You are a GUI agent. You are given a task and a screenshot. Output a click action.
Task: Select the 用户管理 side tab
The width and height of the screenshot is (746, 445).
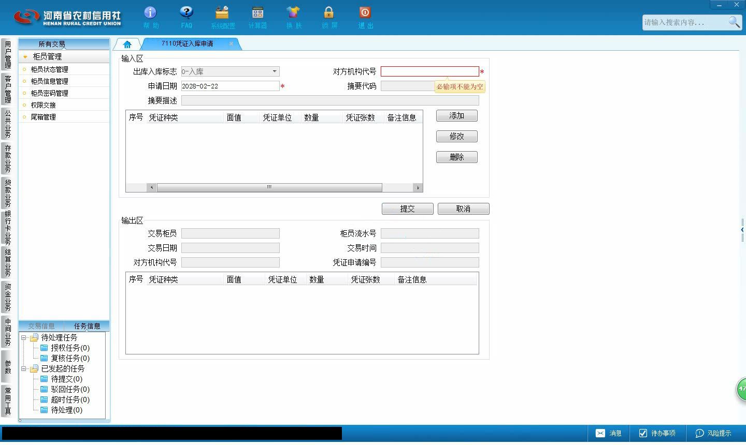click(x=8, y=54)
